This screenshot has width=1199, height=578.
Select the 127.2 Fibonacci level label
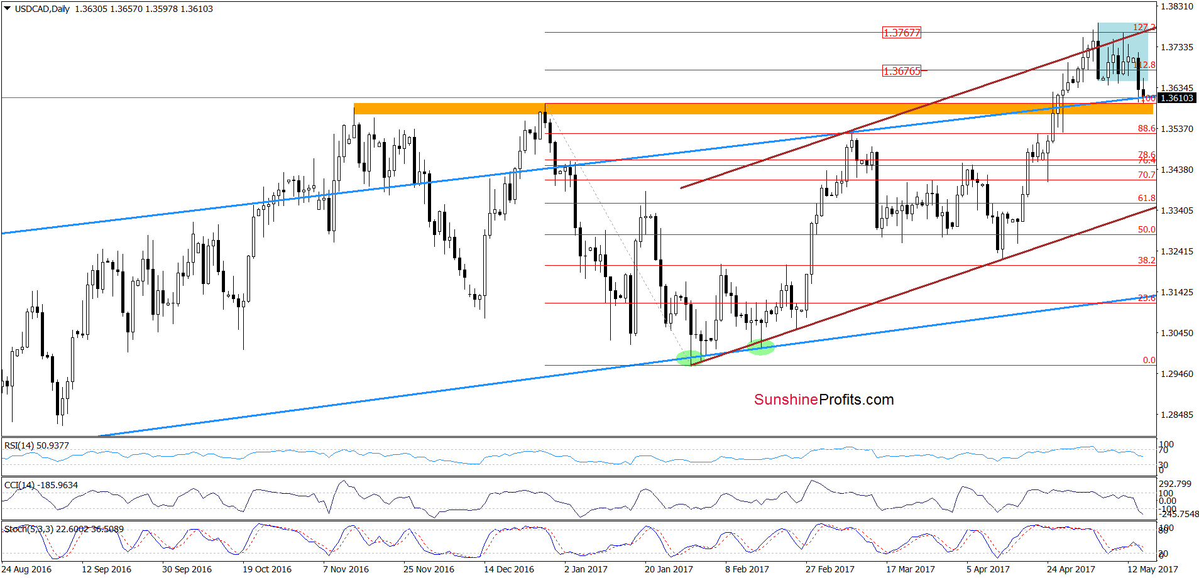coord(1144,27)
